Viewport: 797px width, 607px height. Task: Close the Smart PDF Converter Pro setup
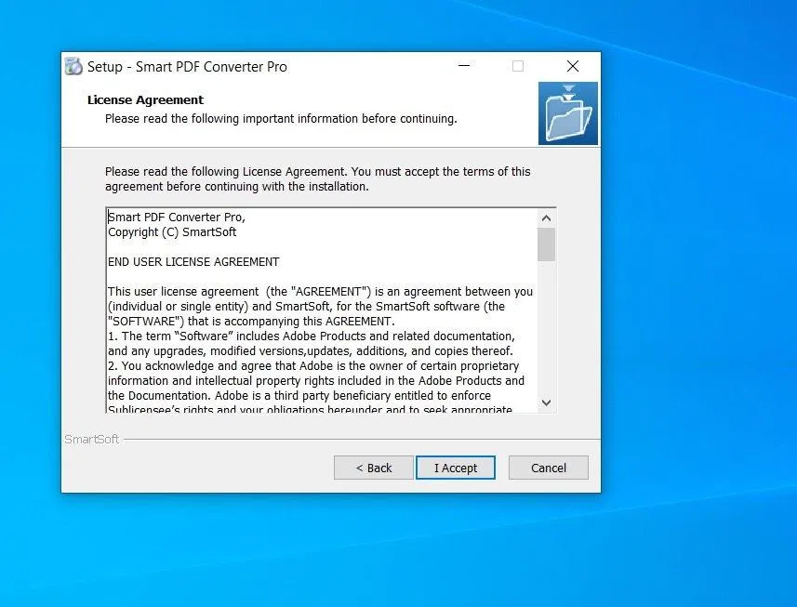coord(573,66)
